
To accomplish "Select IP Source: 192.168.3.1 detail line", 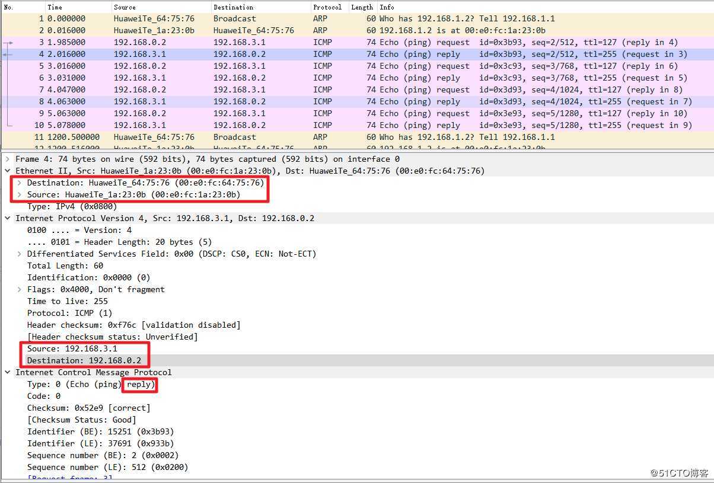I will click(x=72, y=348).
